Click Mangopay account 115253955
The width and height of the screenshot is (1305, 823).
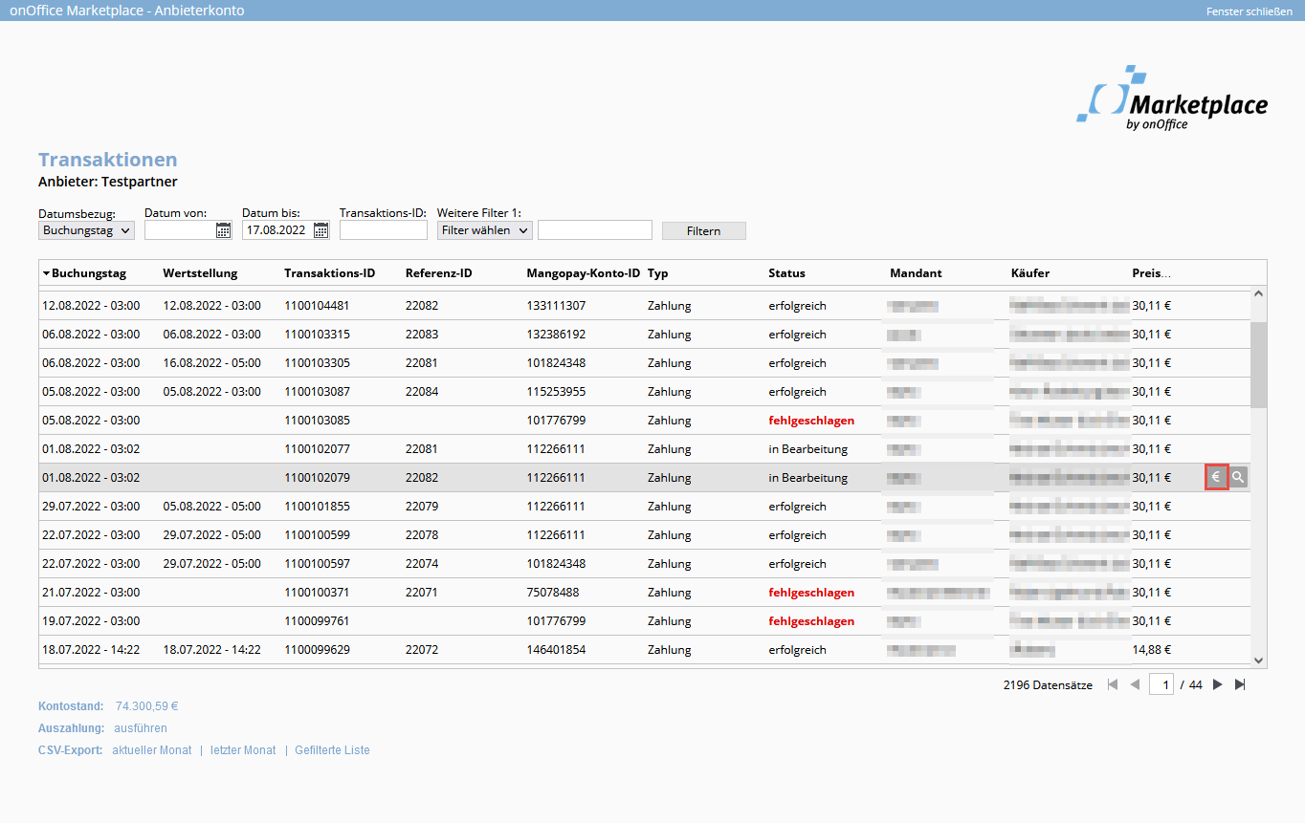pos(556,392)
